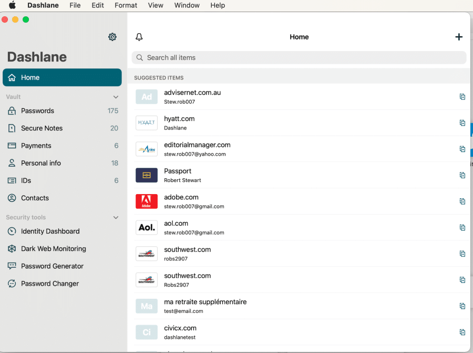Copy aol.com credentials icon
This screenshot has height=353, width=473.
coord(462,227)
